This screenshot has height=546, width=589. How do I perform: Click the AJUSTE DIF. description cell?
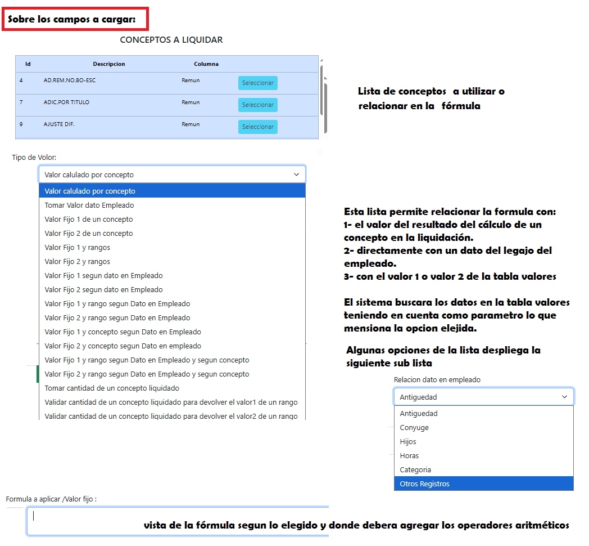tap(59, 124)
